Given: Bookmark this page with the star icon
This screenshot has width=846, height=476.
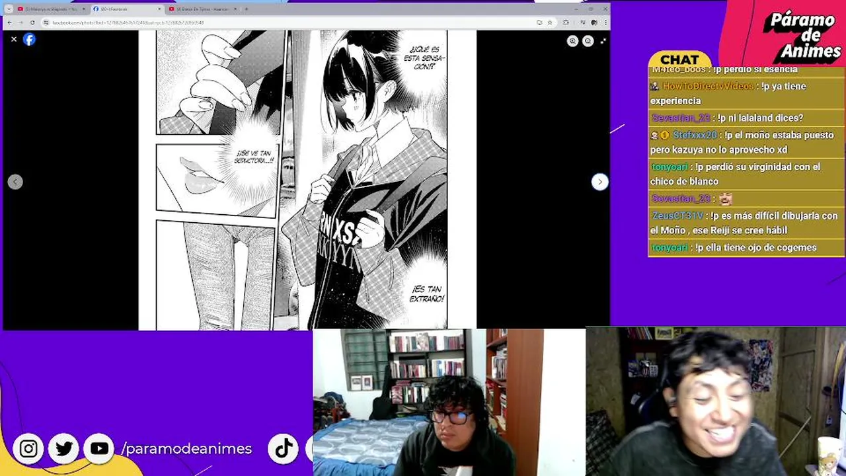Looking at the screenshot, I should (549, 22).
